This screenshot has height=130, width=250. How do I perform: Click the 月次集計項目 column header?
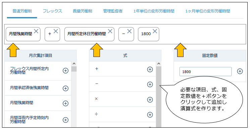coord(40,56)
